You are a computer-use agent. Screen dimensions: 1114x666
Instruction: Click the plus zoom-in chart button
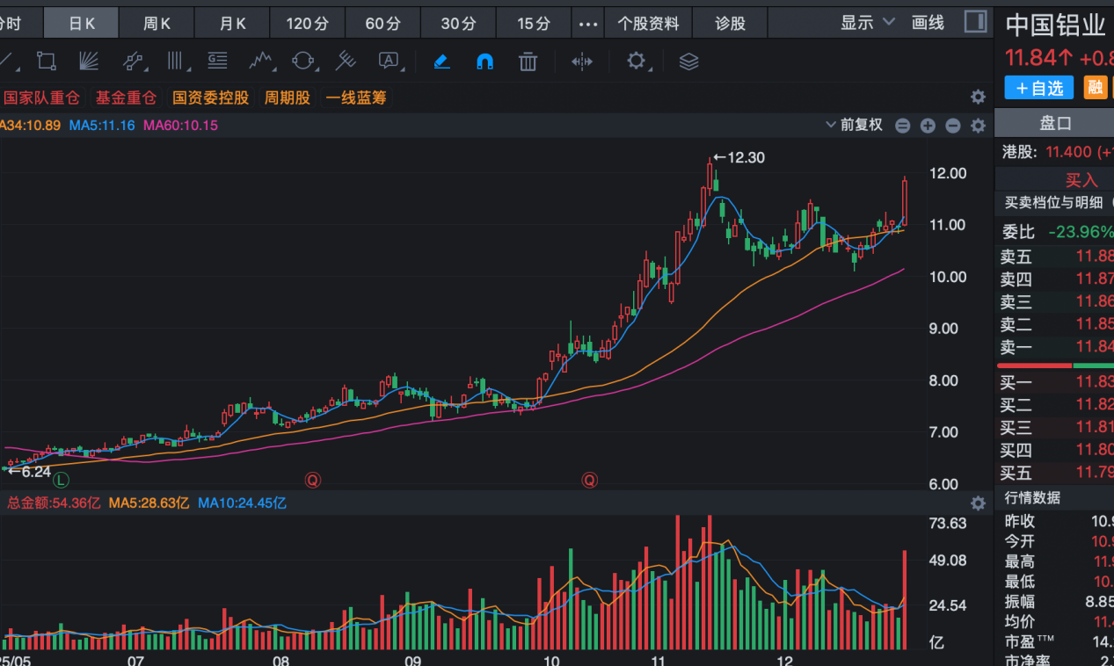(928, 126)
